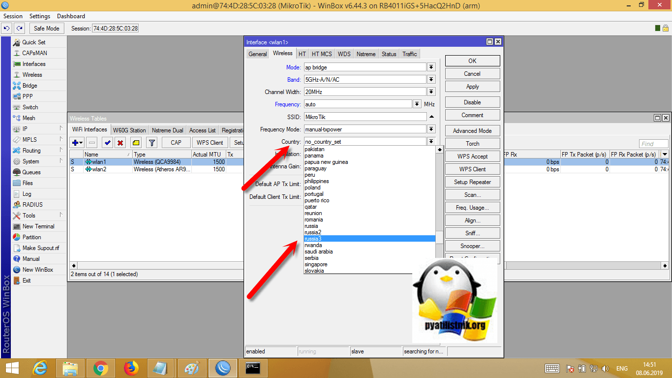Click the filter funnel icon

(152, 143)
